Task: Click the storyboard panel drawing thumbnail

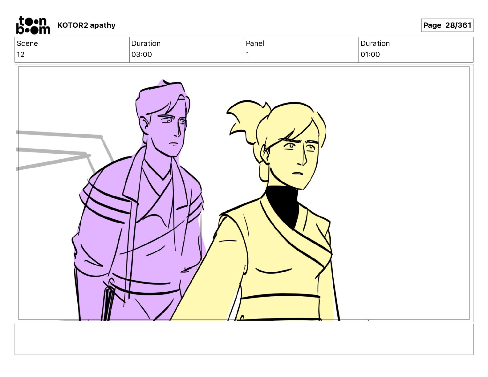Action: (x=244, y=193)
